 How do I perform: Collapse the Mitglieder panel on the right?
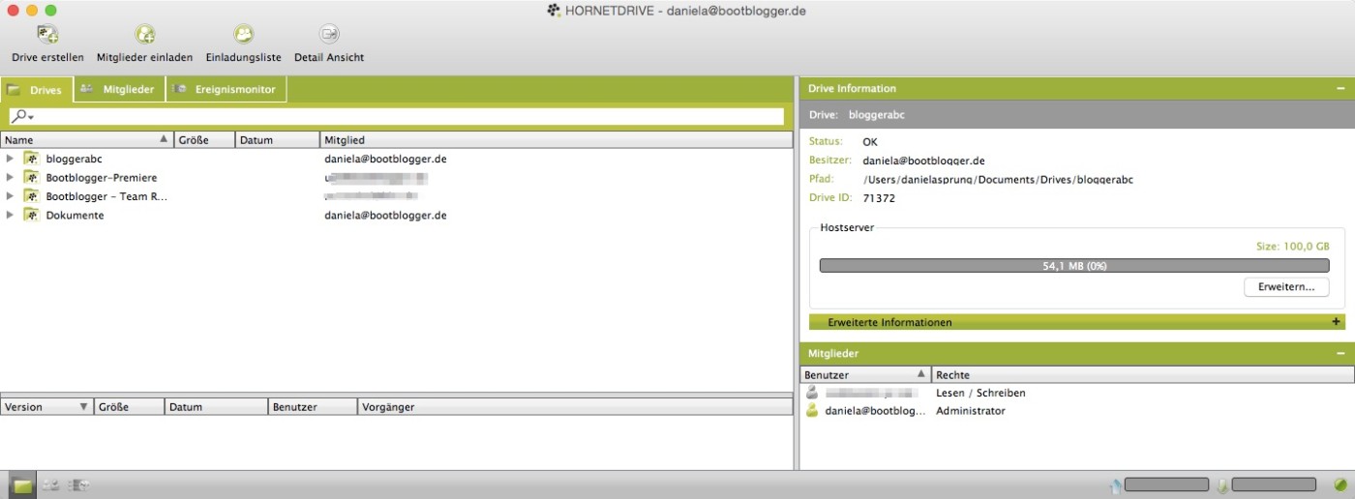pyautogui.click(x=1340, y=354)
